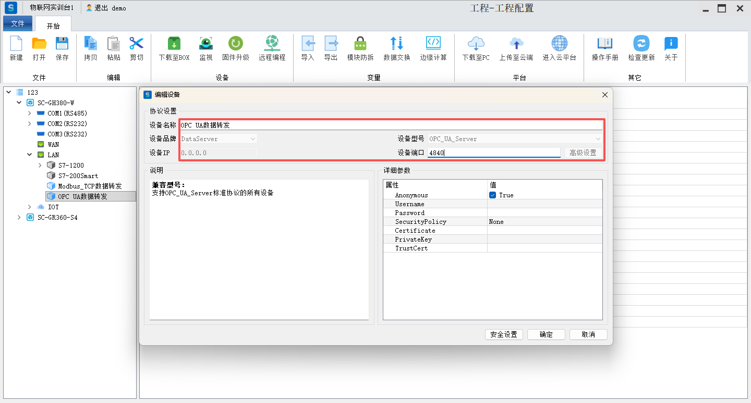
Task: Click the 模块防拆 lock icon
Action: tap(360, 44)
